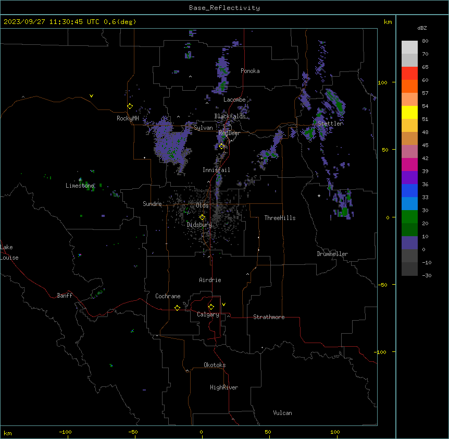Click the Stettler label
This screenshot has height=439, width=449.
[330, 124]
